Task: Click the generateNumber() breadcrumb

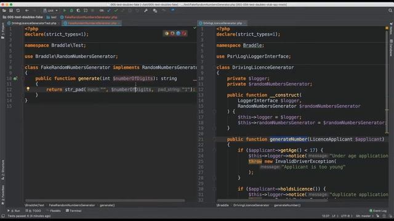Action: click(x=287, y=205)
